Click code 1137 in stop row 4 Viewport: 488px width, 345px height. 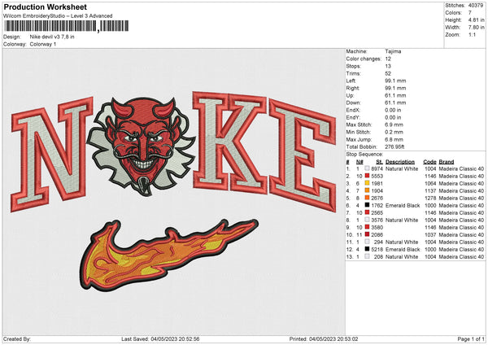click(430, 191)
